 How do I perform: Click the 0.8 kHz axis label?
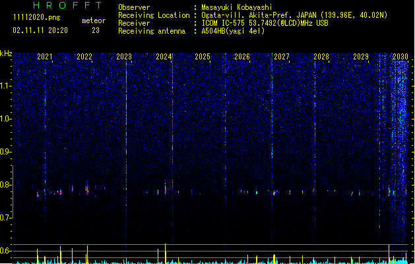click(x=6, y=185)
